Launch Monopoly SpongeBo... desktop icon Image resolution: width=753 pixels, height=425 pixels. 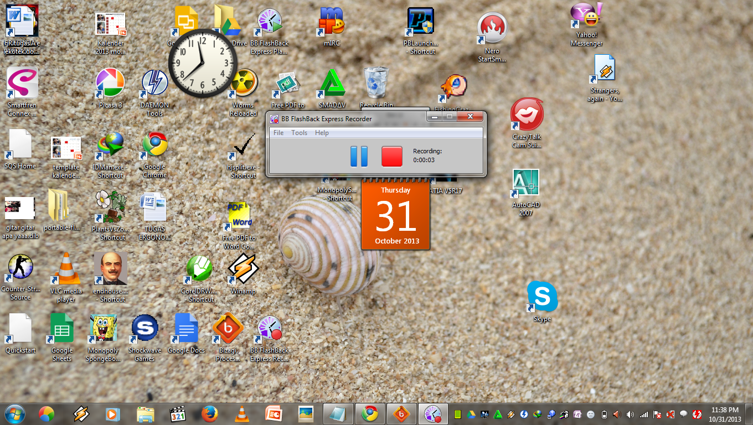pos(103,339)
